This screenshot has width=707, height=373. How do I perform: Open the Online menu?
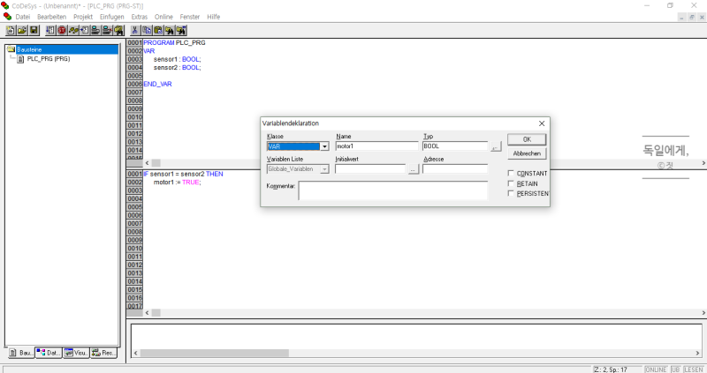click(163, 17)
